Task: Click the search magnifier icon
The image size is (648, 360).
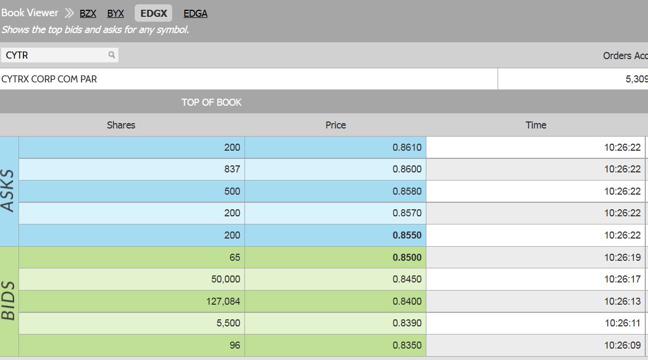Action: pos(111,55)
